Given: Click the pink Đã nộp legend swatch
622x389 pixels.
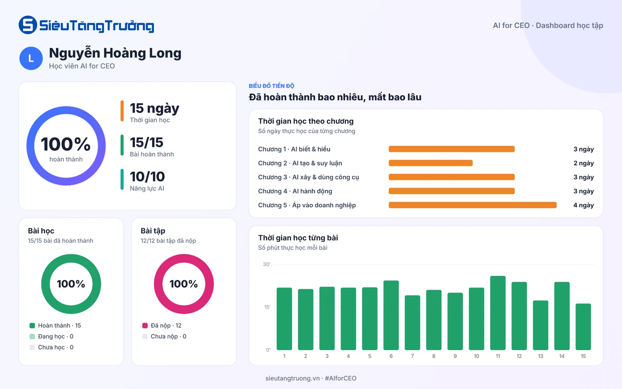Looking at the screenshot, I should tap(145, 326).
